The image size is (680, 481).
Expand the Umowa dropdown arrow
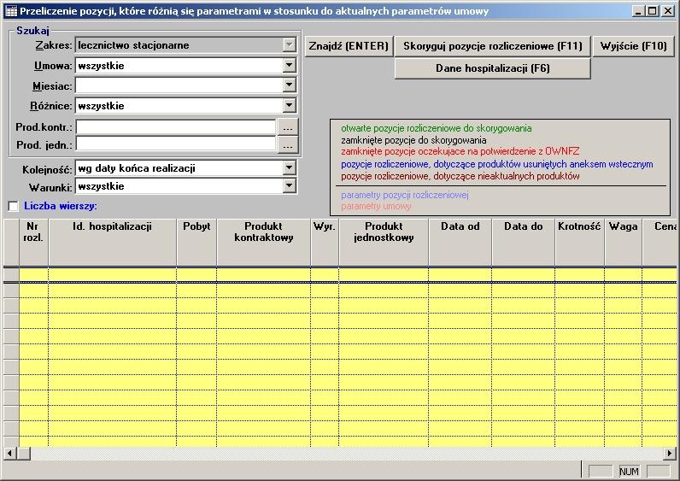[290, 66]
